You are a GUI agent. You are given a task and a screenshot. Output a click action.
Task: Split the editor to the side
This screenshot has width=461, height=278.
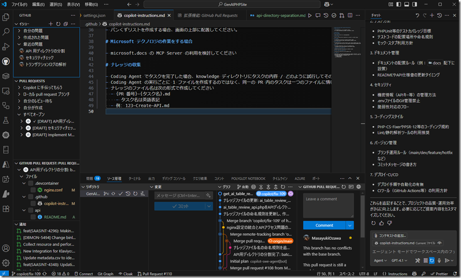[x=350, y=15]
